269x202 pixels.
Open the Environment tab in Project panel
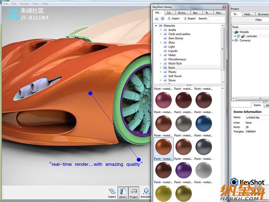[262, 14]
